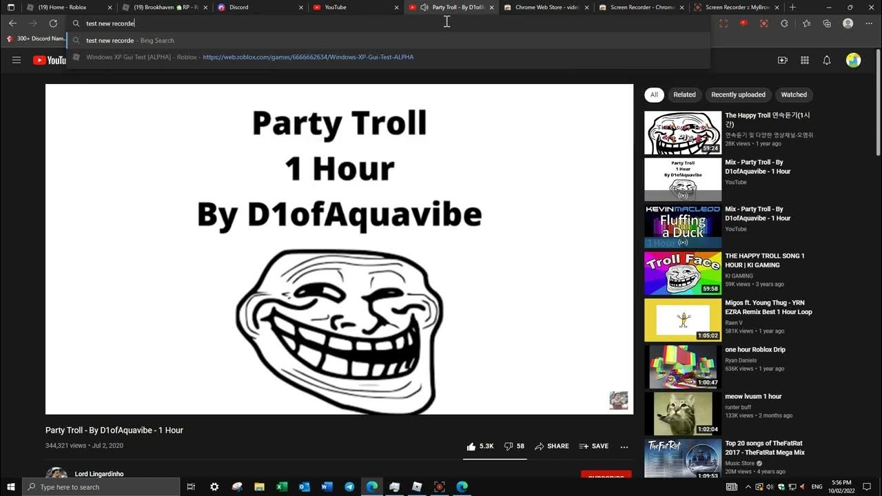
Task: Open the one hour Roblox Drip thumbnail
Action: pyautogui.click(x=683, y=367)
